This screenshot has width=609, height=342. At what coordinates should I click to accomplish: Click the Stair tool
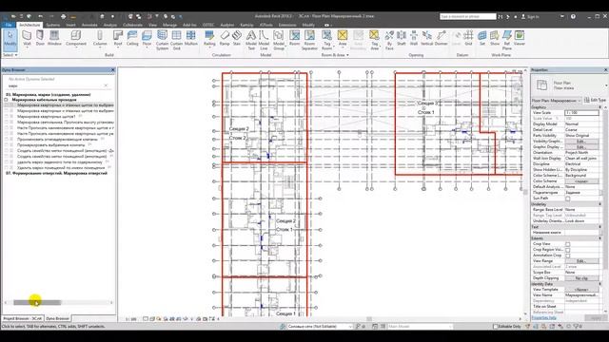click(x=237, y=39)
